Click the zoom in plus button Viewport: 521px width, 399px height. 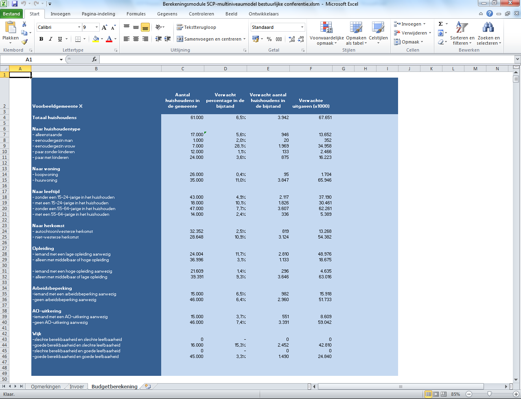[516, 394]
